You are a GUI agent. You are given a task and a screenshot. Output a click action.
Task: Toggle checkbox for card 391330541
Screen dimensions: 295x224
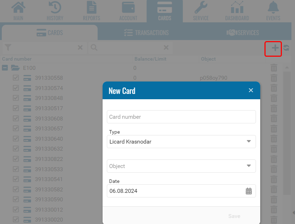pyautogui.click(x=16, y=179)
